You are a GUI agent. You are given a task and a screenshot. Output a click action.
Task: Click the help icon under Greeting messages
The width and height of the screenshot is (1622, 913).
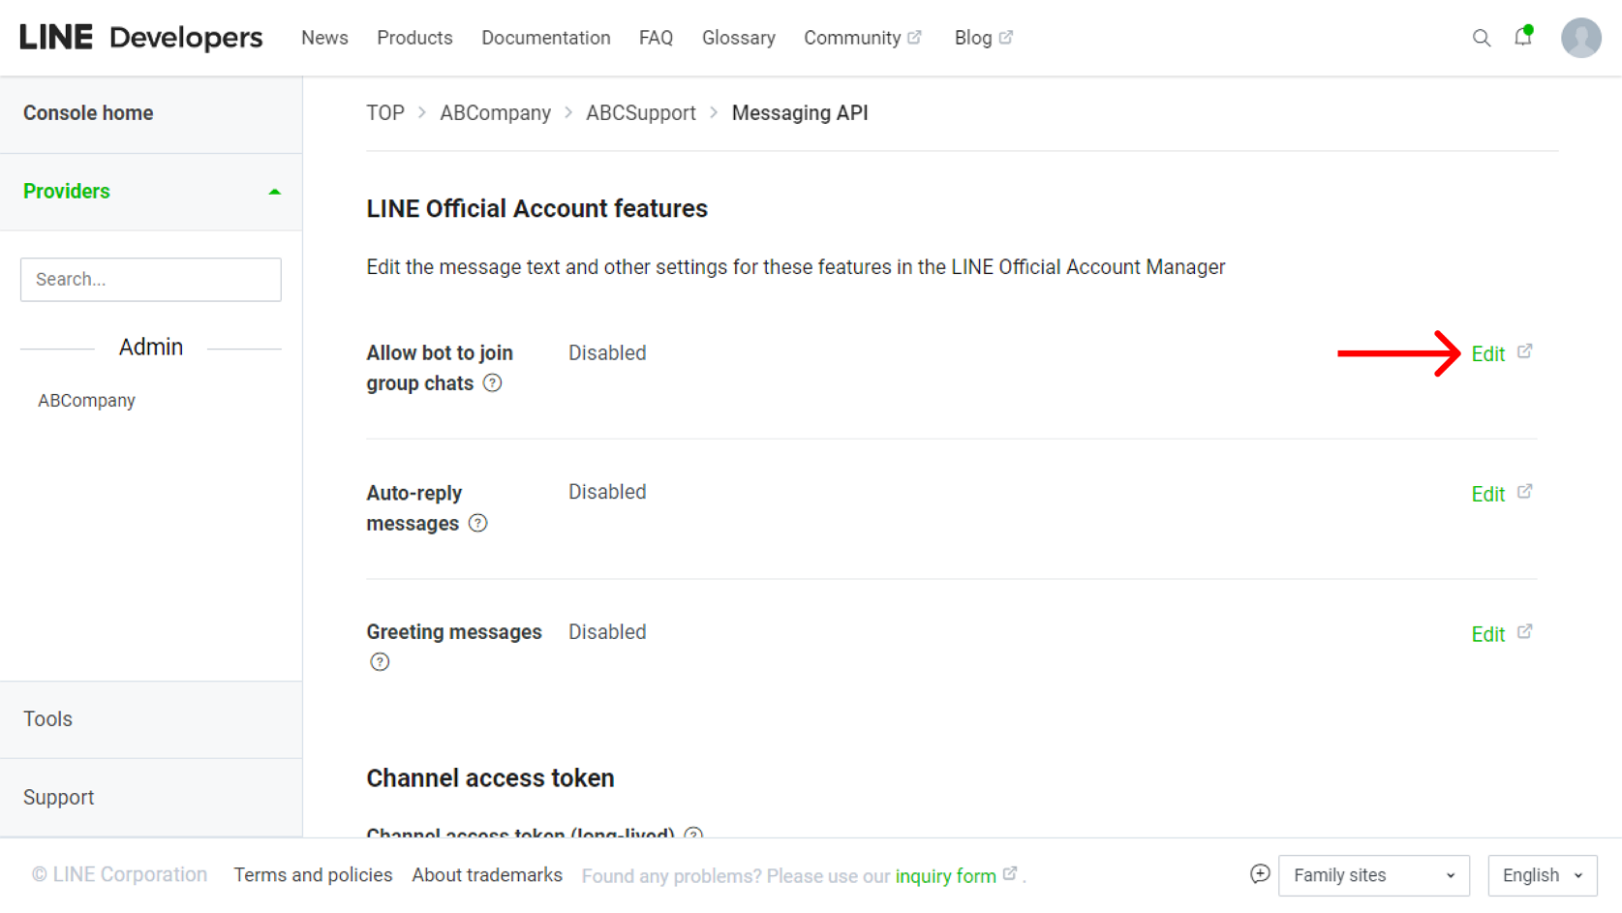coord(380,662)
